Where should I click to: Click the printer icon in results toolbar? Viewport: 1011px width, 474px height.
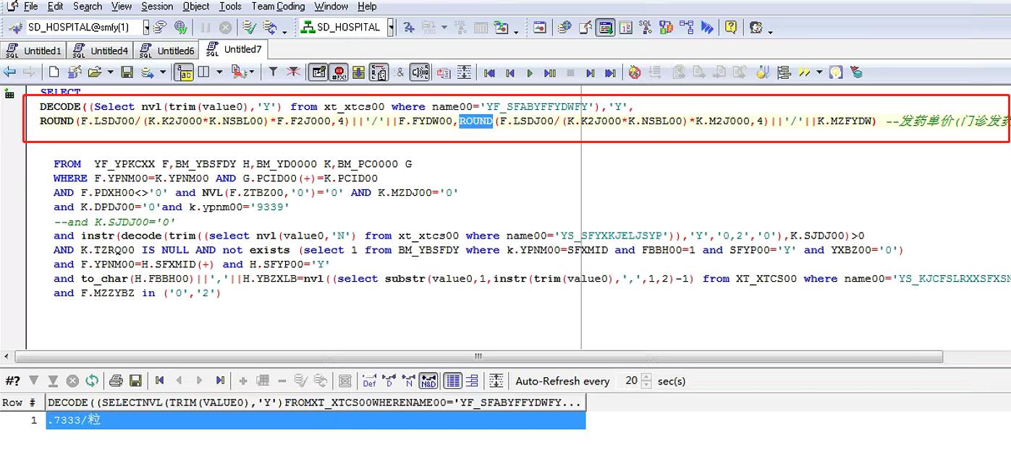coord(116,381)
